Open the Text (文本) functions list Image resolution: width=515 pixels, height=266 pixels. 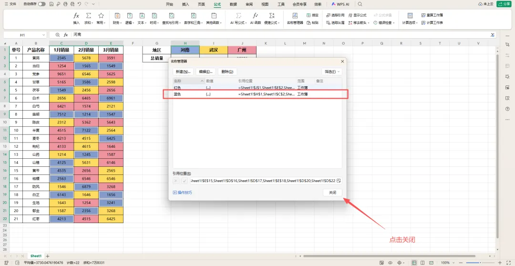click(x=142, y=19)
